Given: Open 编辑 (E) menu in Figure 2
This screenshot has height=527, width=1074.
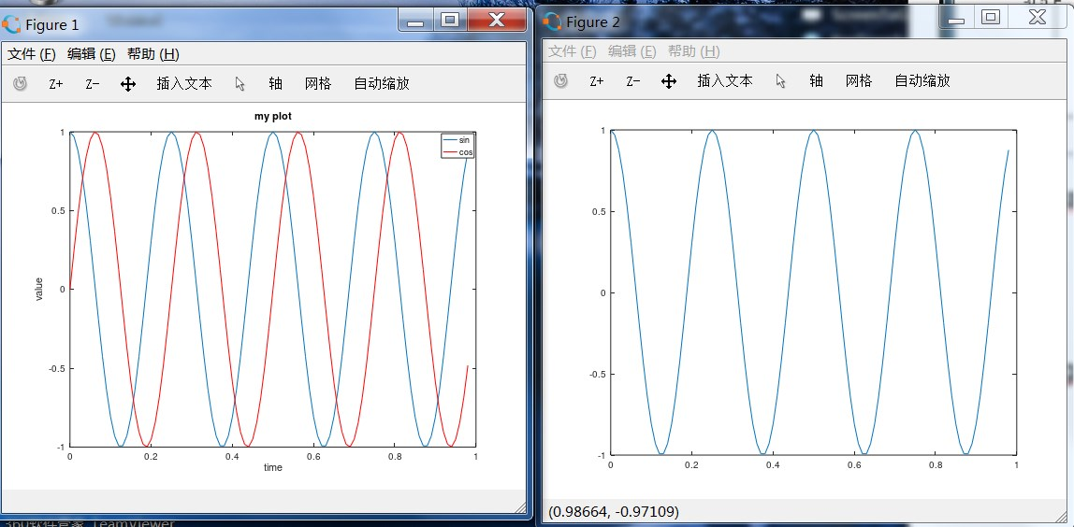Looking at the screenshot, I should click(632, 51).
